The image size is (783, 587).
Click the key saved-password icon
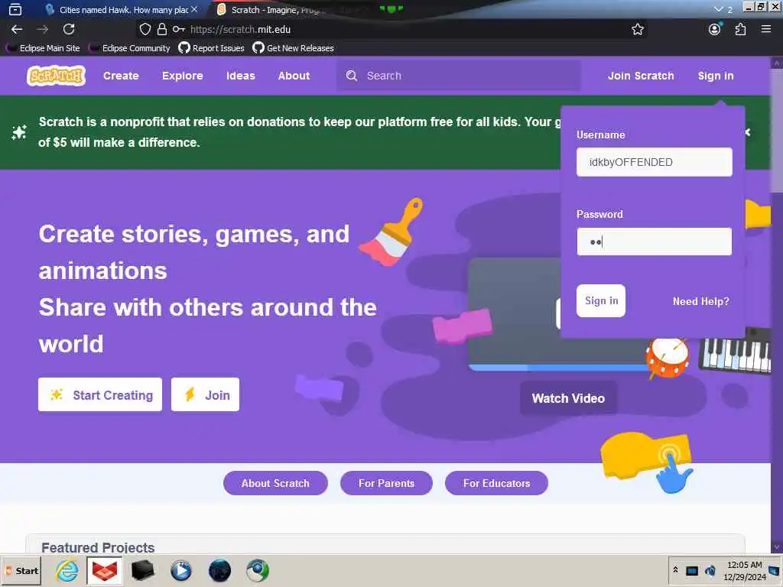pos(179,30)
